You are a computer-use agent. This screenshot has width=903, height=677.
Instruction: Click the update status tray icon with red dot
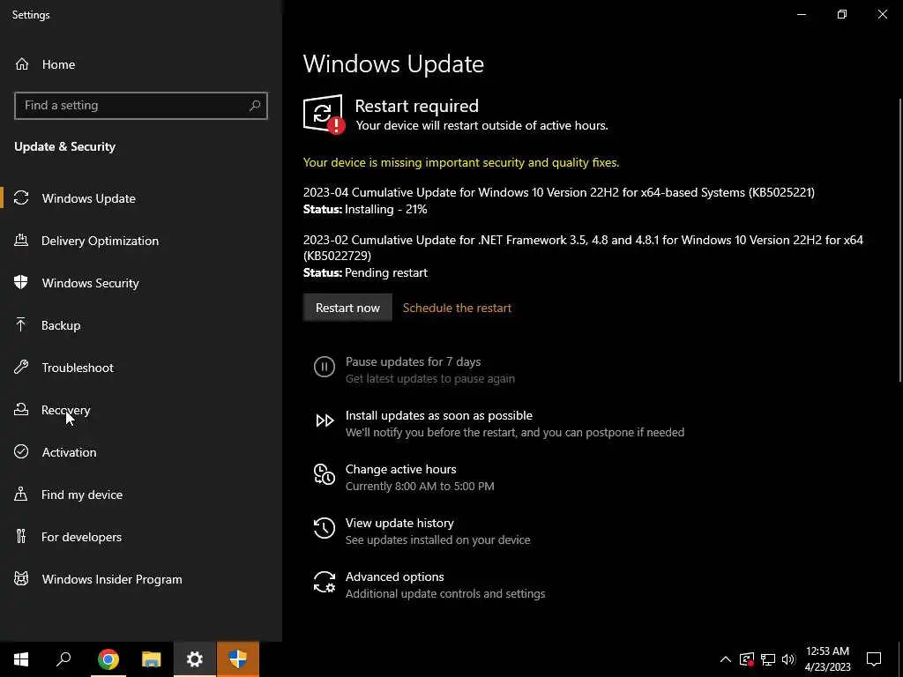(747, 659)
